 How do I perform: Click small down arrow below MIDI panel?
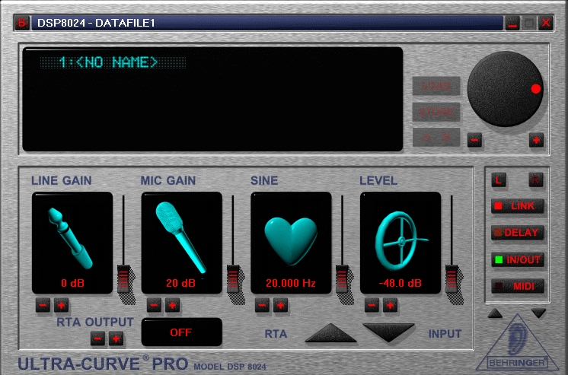tap(538, 313)
